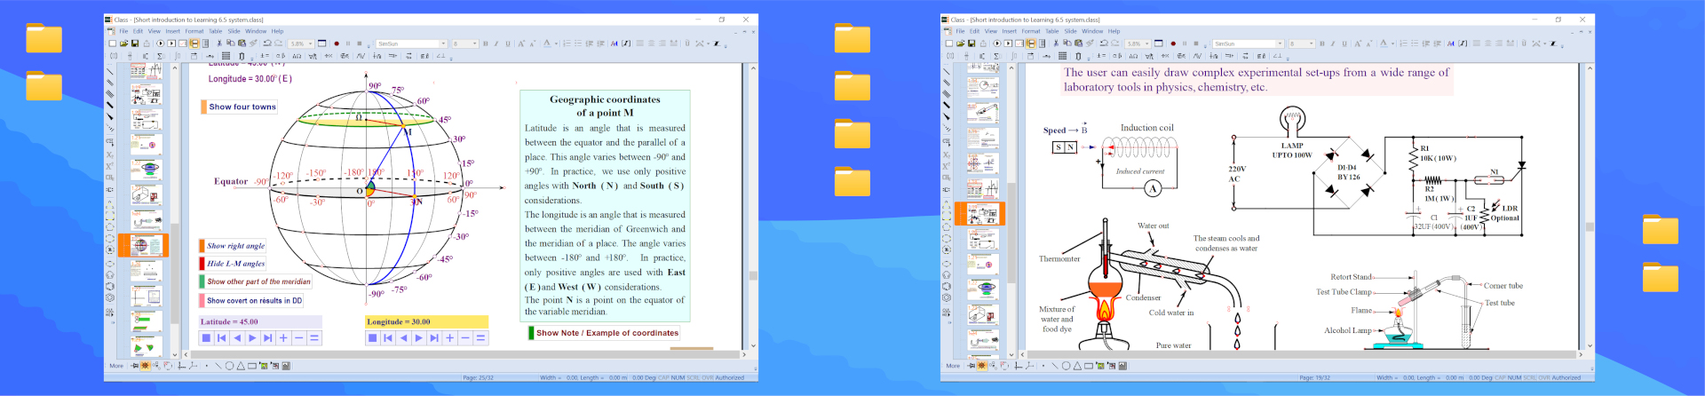Open Format menu in right window

1030,31
